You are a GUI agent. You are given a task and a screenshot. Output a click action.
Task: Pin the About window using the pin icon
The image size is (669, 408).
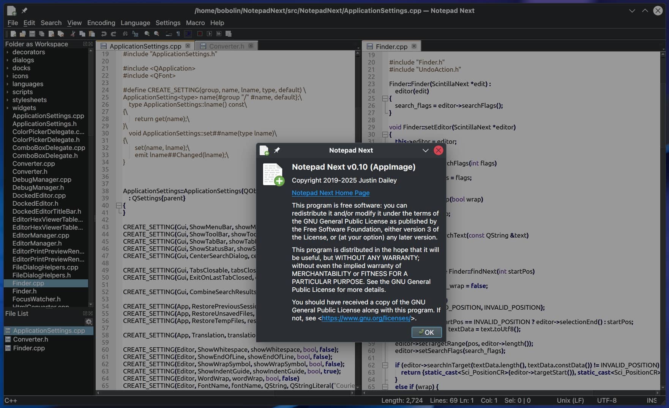pos(277,150)
